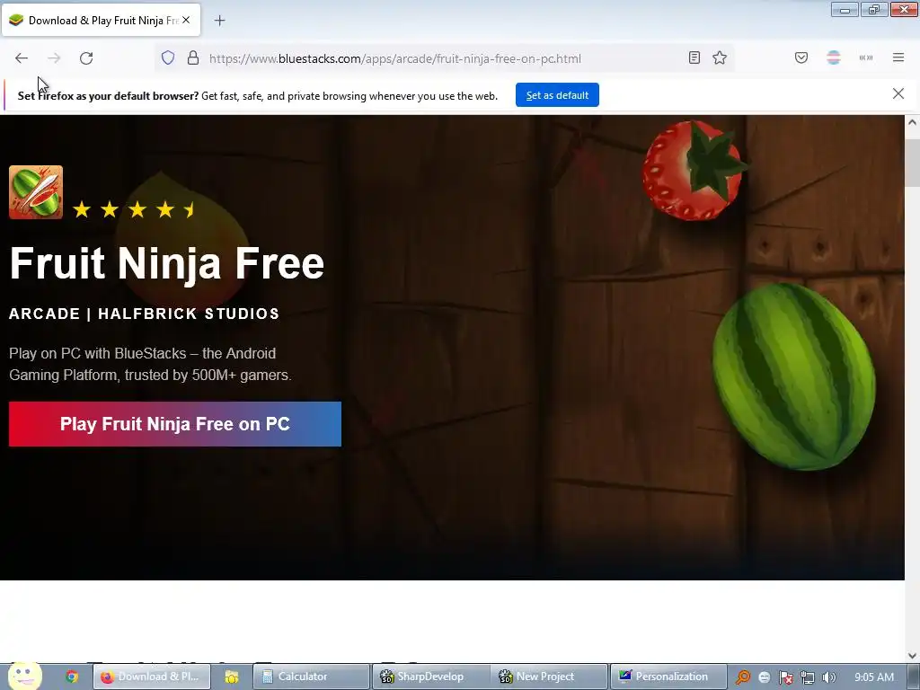Click the Play on PC with BlueStacks description text
920x690 pixels.
coord(150,364)
